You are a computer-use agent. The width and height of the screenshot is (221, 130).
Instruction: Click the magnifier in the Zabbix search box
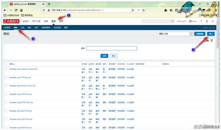tap(173, 21)
